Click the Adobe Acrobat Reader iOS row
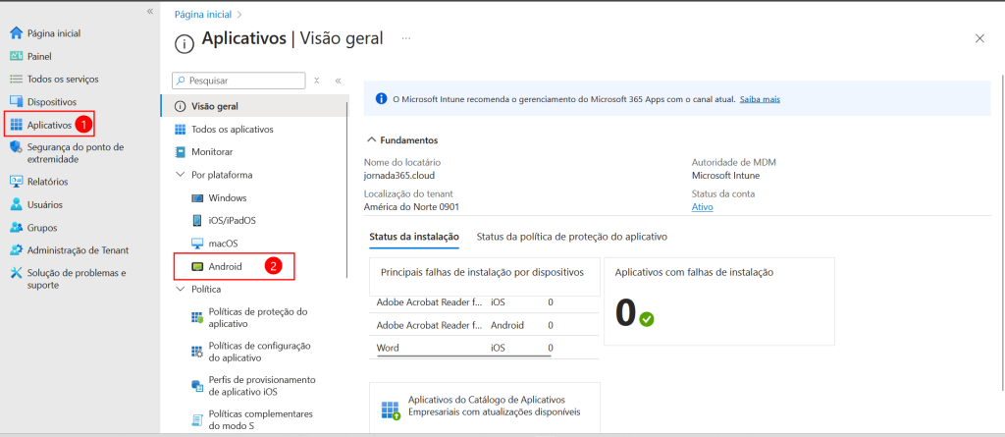The image size is (1005, 437). click(x=484, y=302)
